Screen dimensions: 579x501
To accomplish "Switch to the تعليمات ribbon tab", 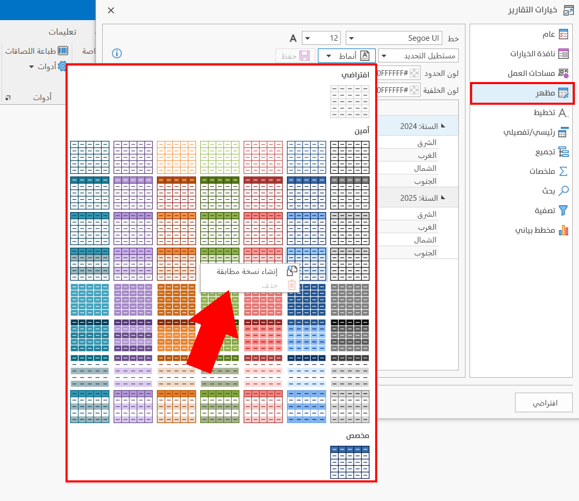I will coord(62,32).
